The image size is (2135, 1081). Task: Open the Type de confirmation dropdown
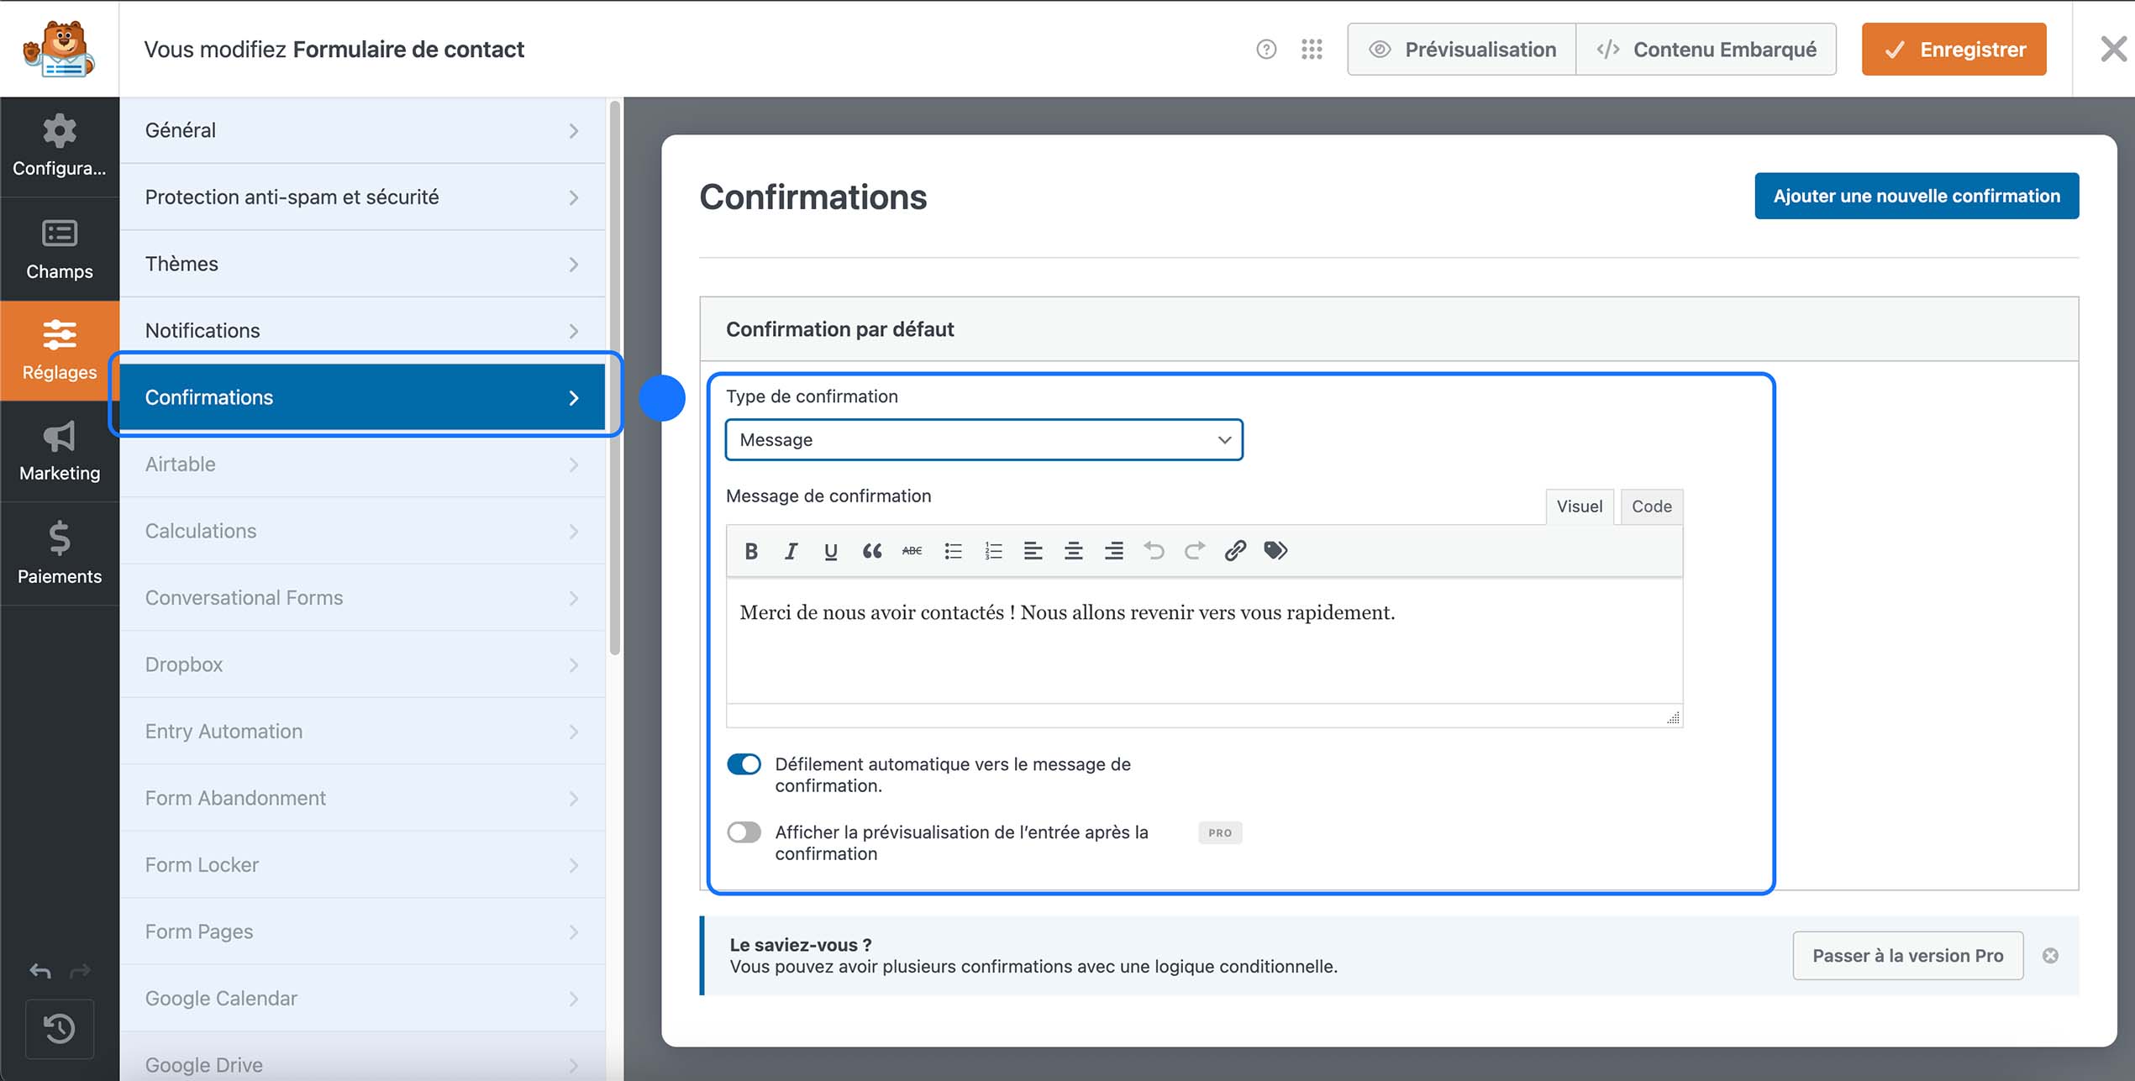tap(983, 439)
